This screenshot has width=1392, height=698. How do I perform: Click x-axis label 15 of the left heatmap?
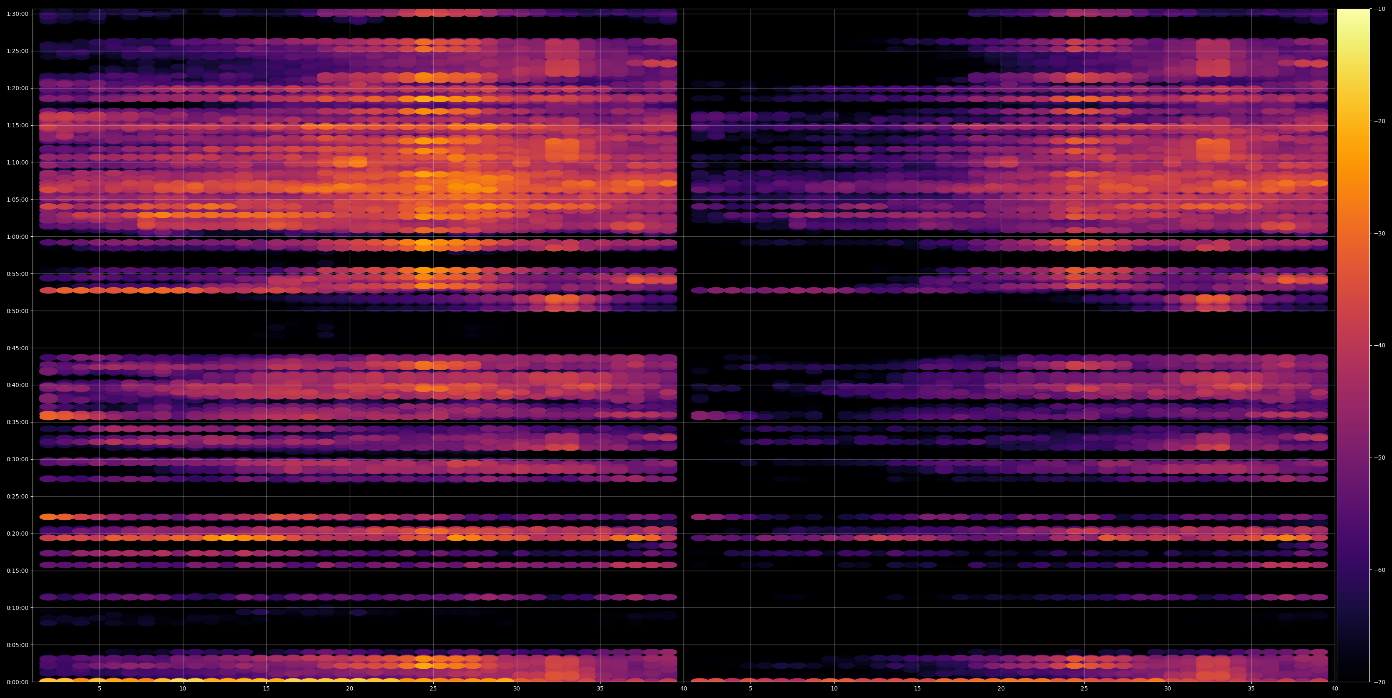coord(266,689)
